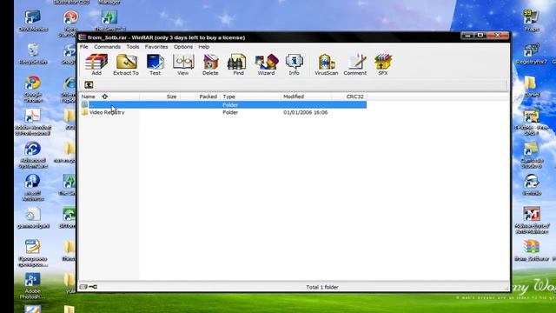The width and height of the screenshot is (556, 313).
Task: Minimize the WinRAR window
Action: pos(467,36)
